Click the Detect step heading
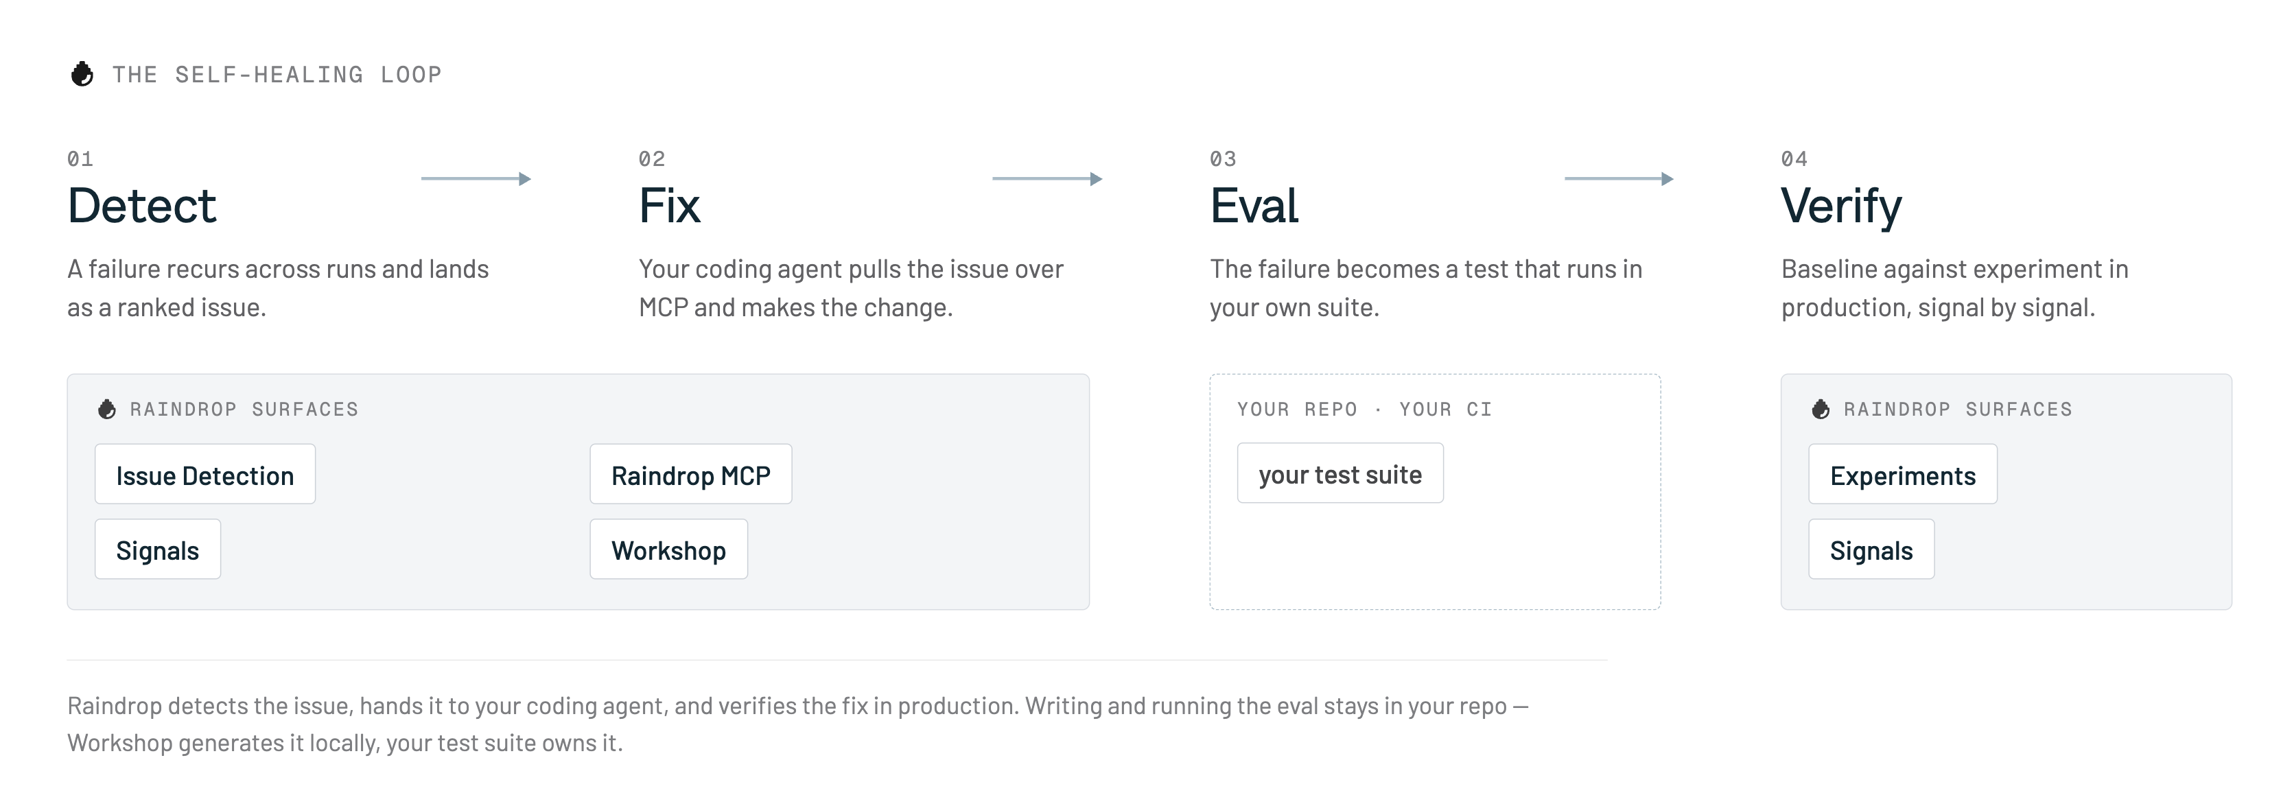 pos(141,206)
